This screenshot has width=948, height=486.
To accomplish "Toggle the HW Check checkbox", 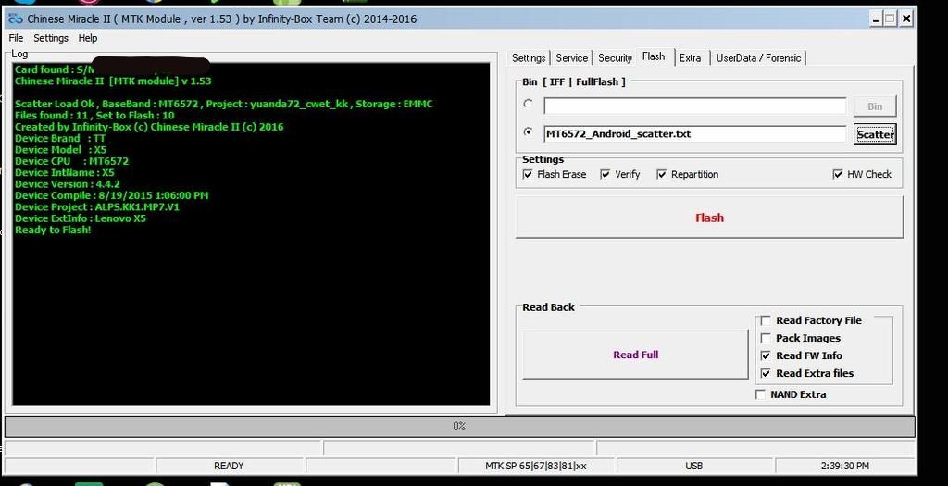I will [838, 174].
